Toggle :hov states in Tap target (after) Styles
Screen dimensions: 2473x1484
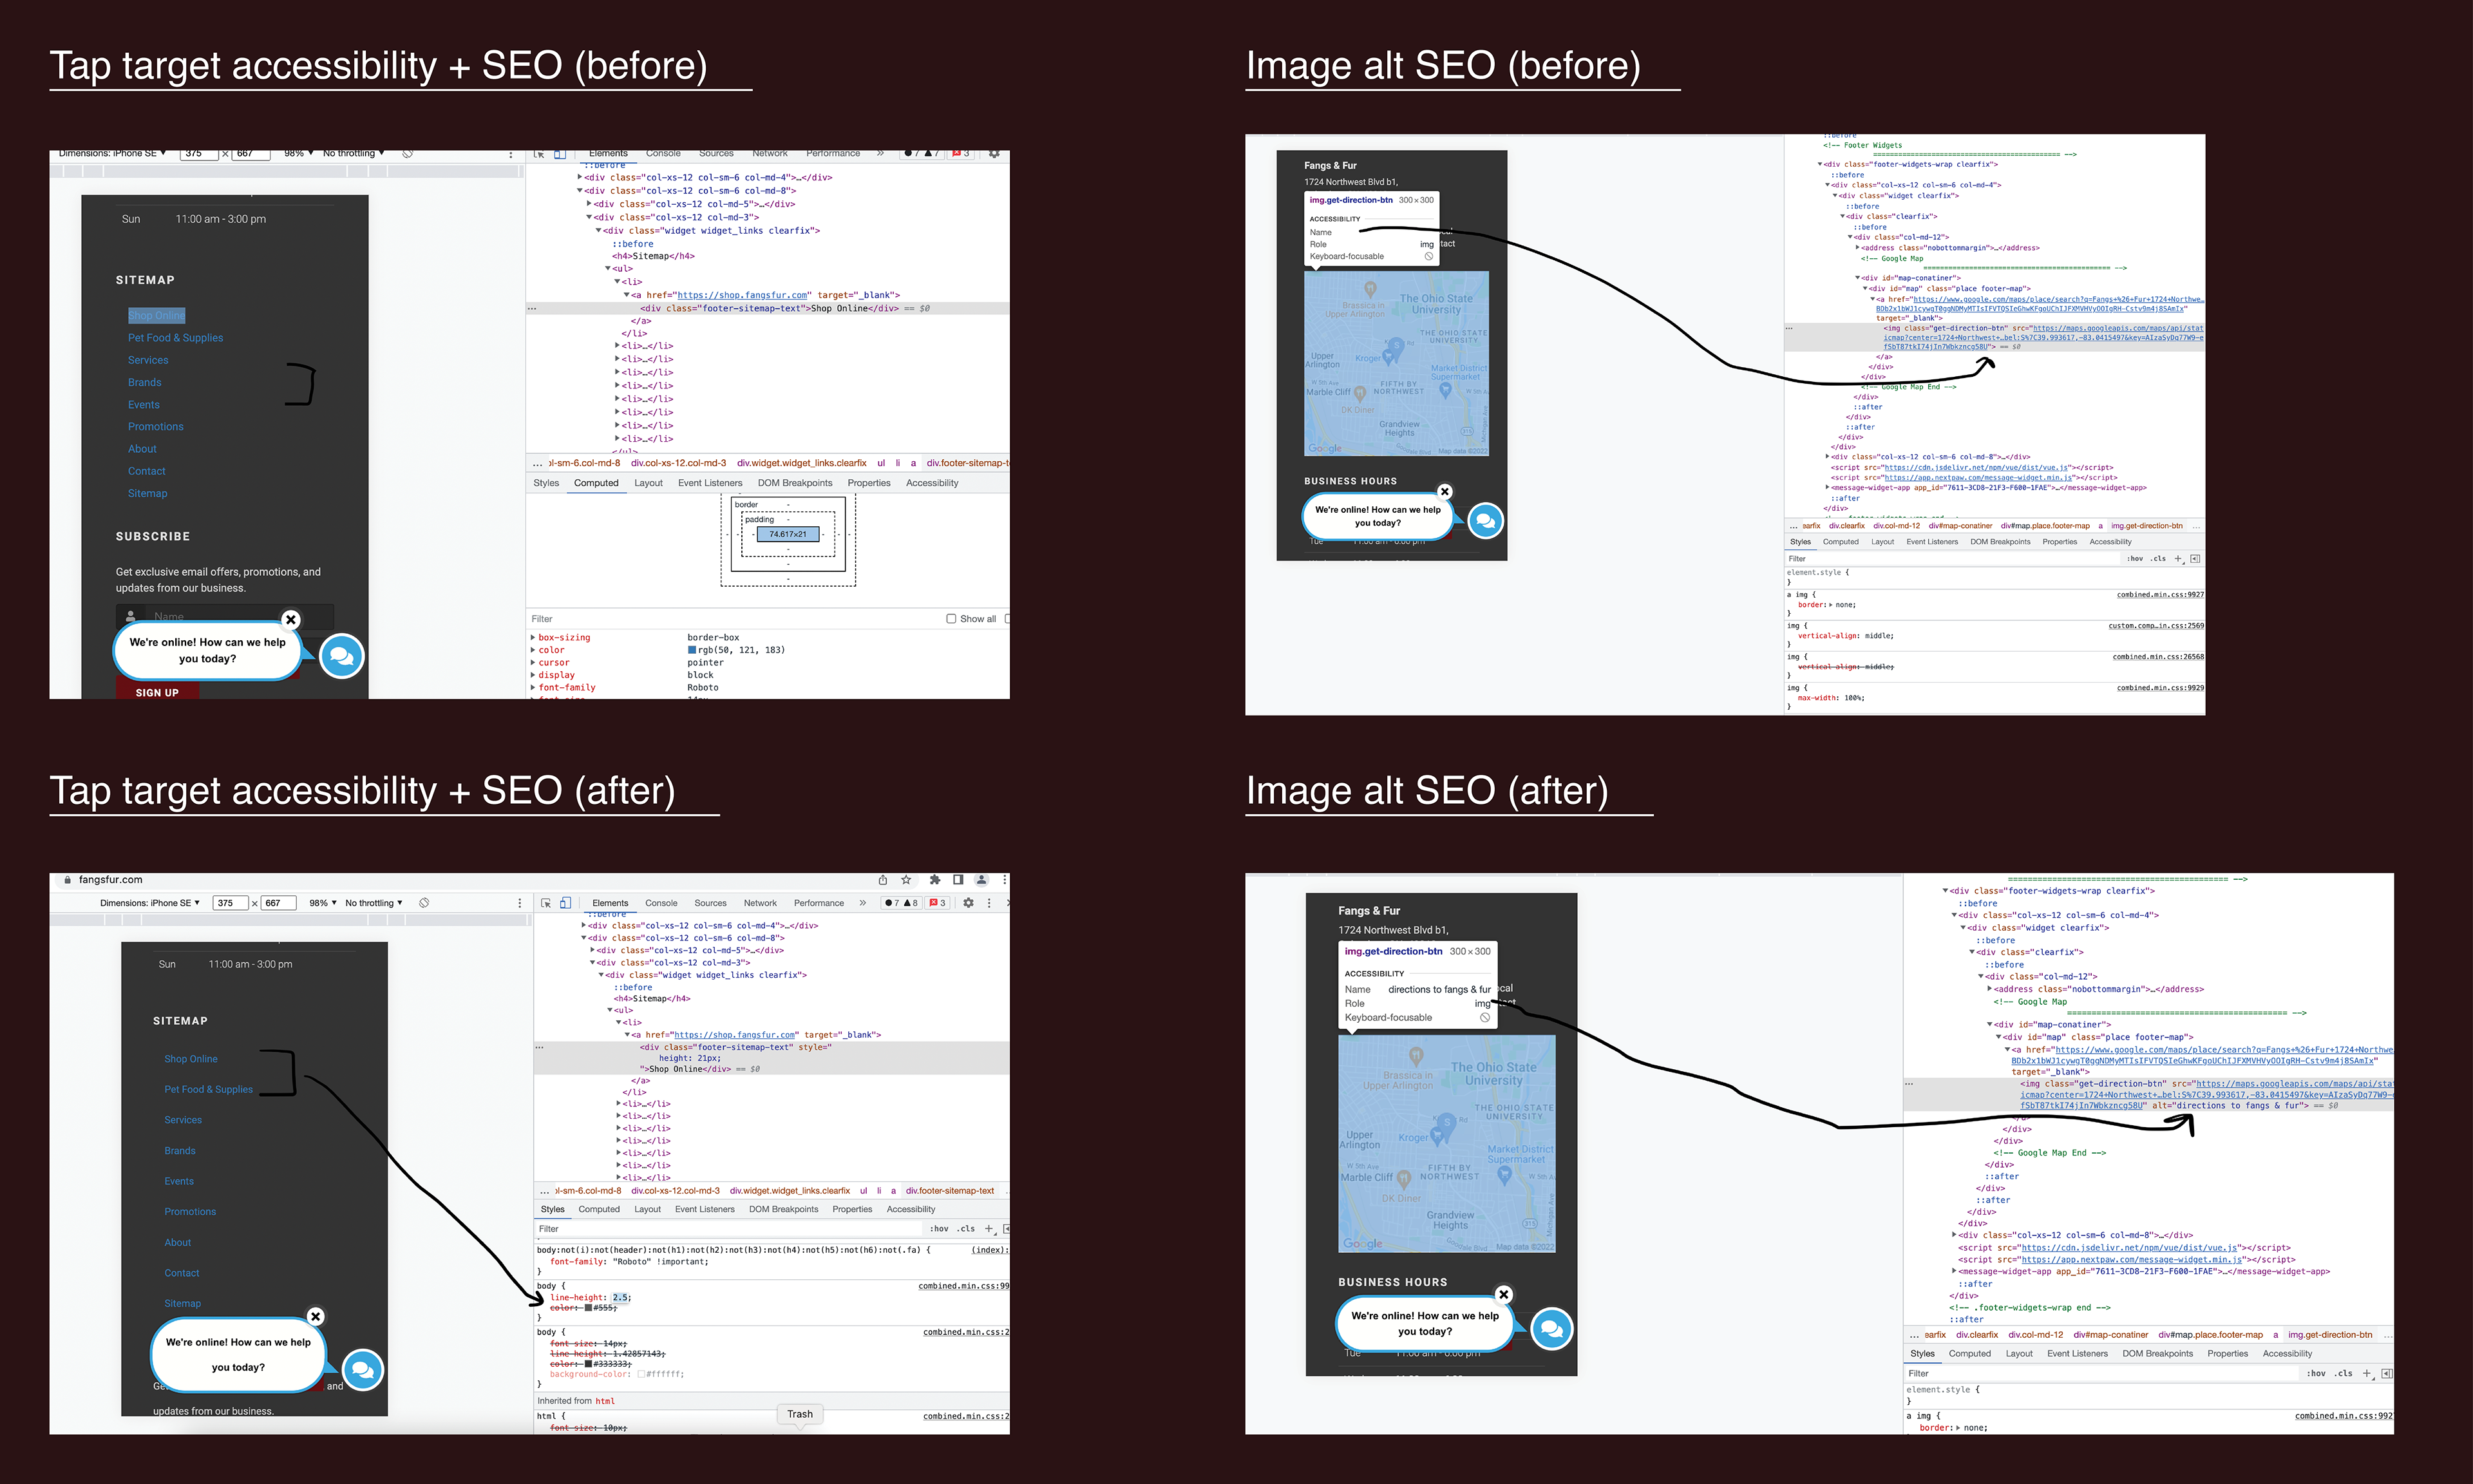[x=938, y=1229]
